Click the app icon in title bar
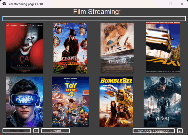The width and height of the screenshot is (188, 135). [x=4, y=4]
